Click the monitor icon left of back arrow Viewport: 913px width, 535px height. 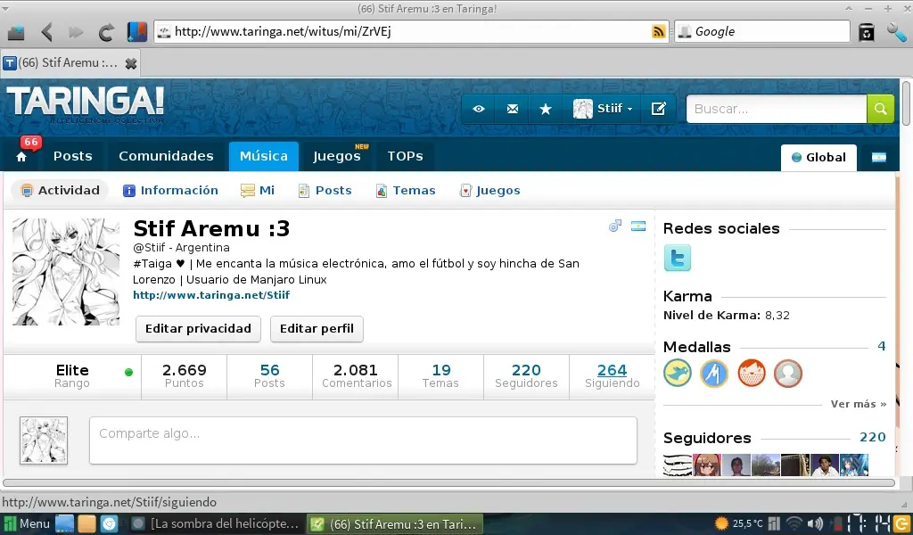pos(16,33)
